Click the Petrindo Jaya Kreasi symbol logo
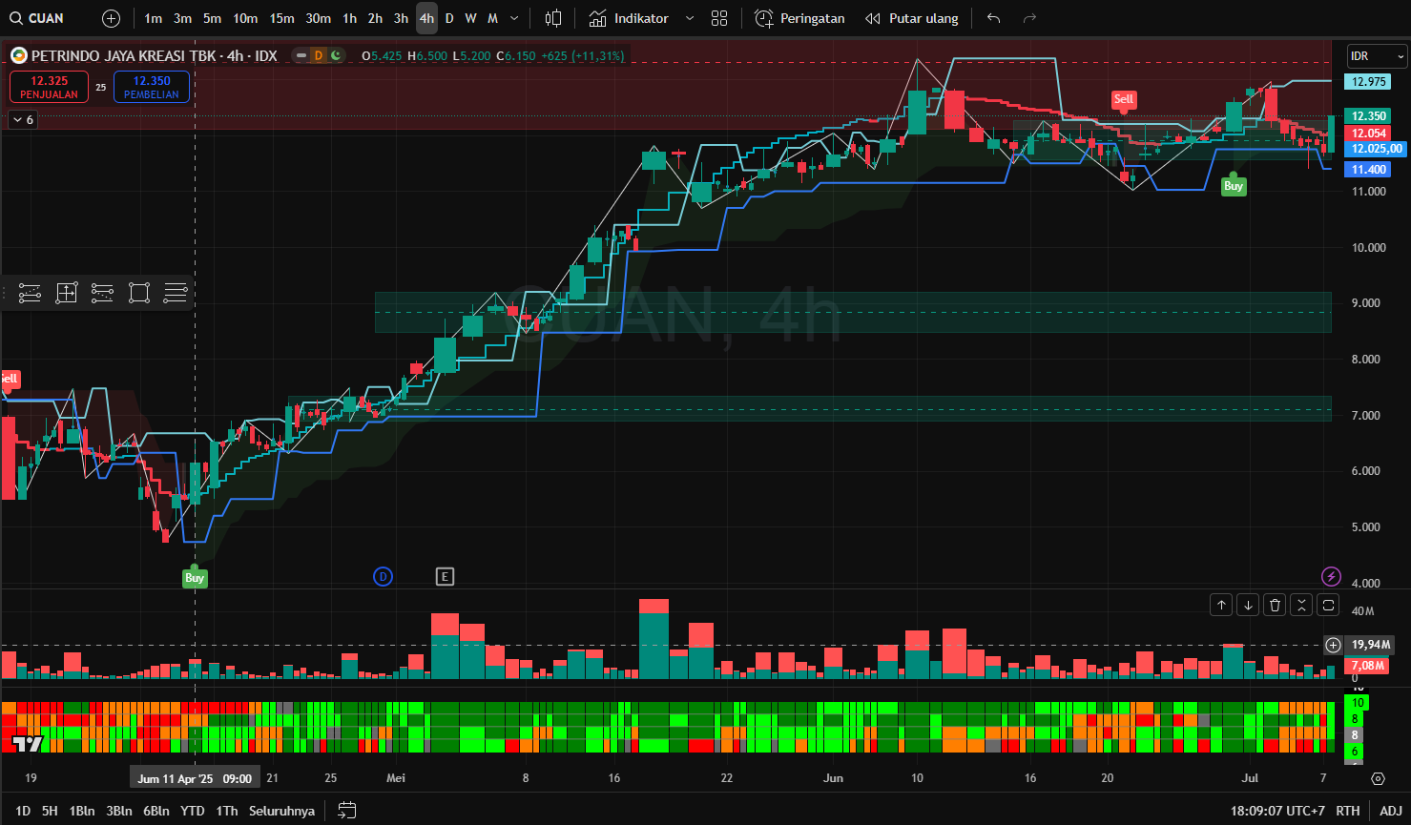The width and height of the screenshot is (1411, 825). (x=19, y=55)
